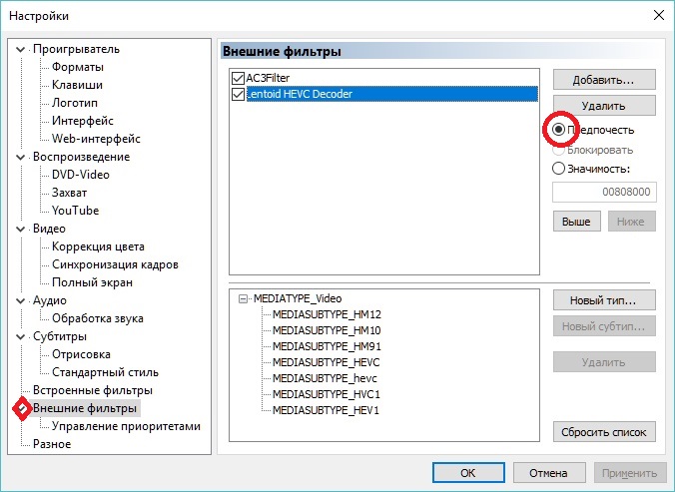Collapse the Воспроизведение tree section
Screen dimensions: 675x492
click(x=20, y=157)
